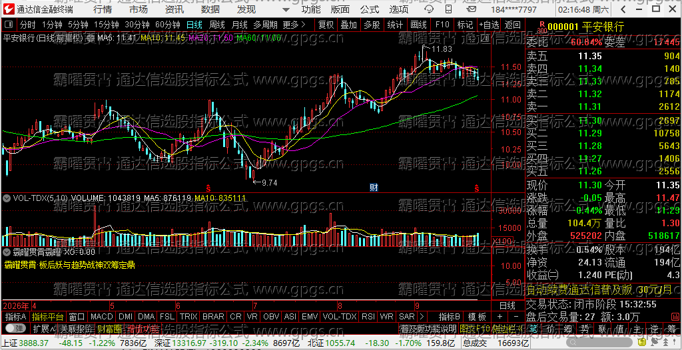Click the +自选 button

(490, 25)
